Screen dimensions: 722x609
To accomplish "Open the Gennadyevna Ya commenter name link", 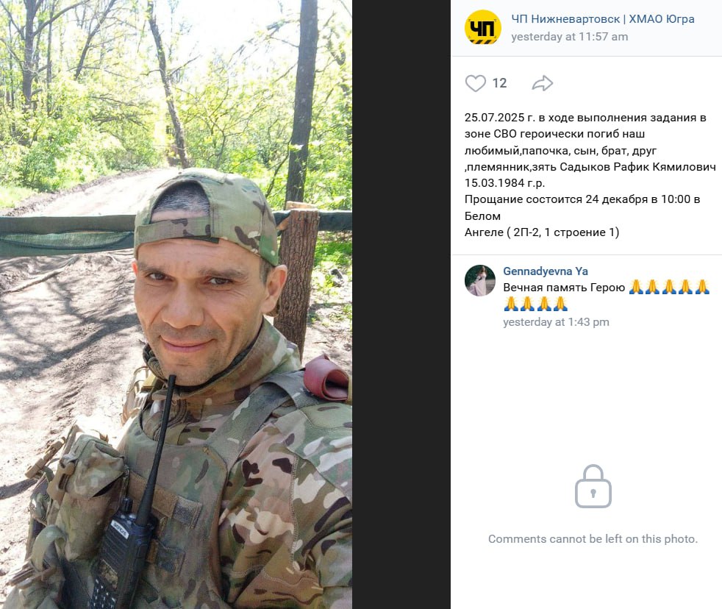I will click(546, 271).
